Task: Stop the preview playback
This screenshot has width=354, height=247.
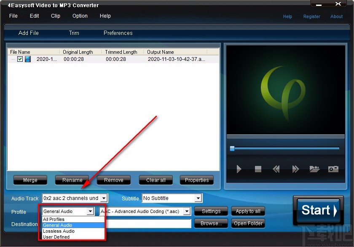Action: [257, 169]
